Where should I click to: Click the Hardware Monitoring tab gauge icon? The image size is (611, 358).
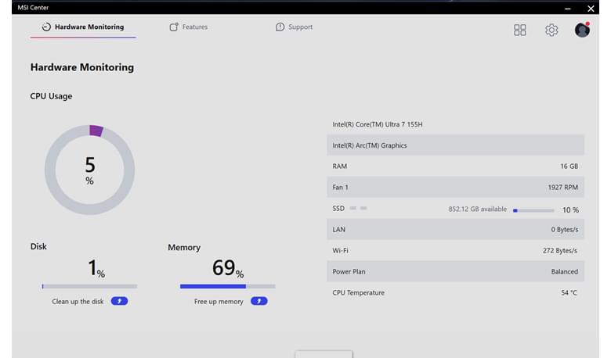46,27
